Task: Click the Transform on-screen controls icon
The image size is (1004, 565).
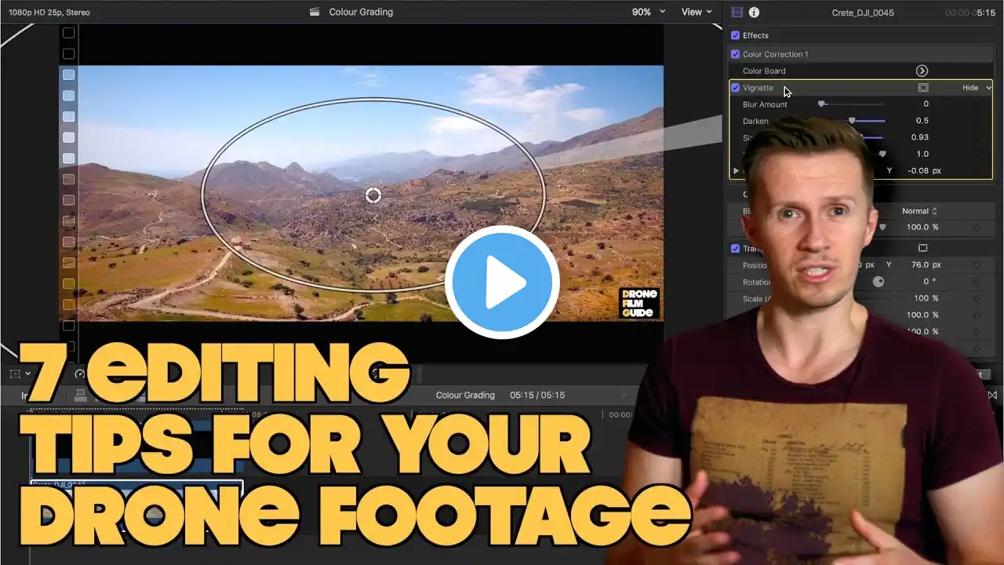Action: [x=922, y=249]
